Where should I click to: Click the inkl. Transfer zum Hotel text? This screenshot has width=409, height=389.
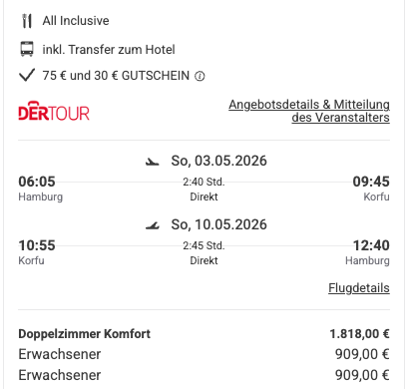point(109,50)
